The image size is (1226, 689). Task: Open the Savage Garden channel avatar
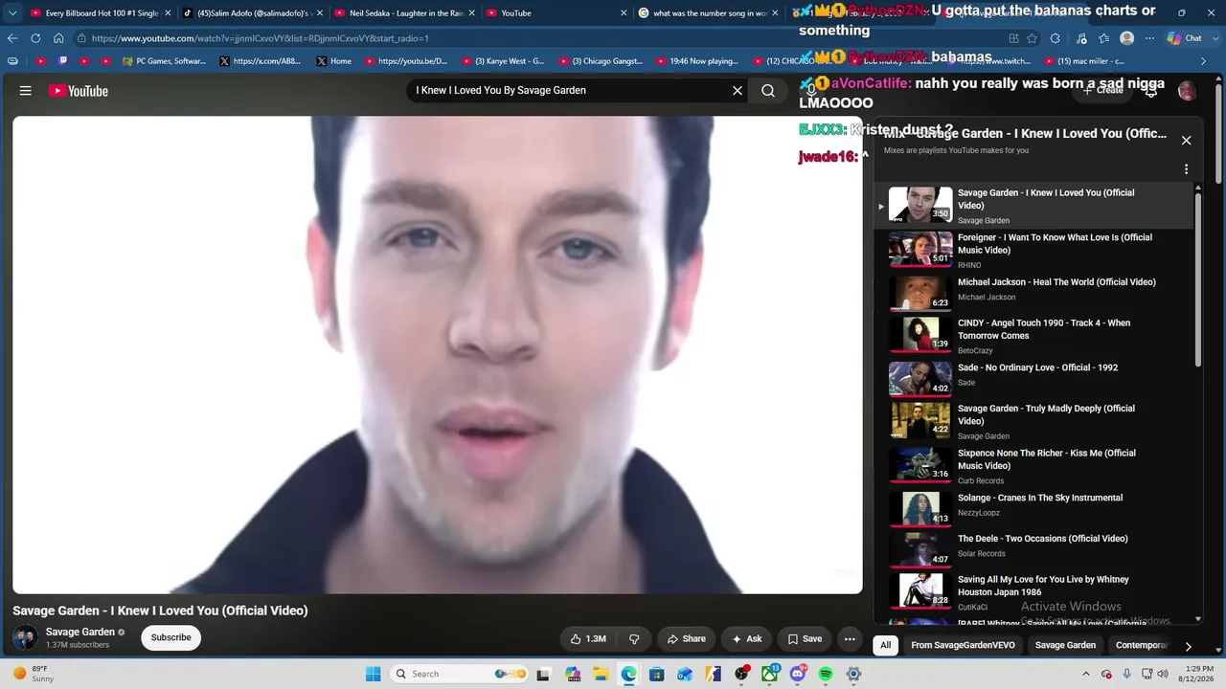(x=25, y=637)
